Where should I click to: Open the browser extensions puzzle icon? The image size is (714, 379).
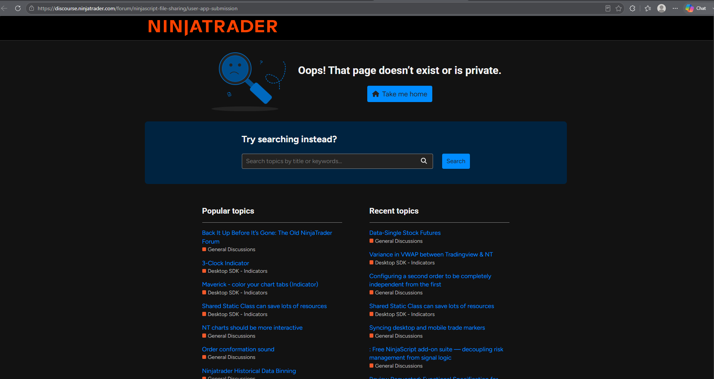[632, 8]
